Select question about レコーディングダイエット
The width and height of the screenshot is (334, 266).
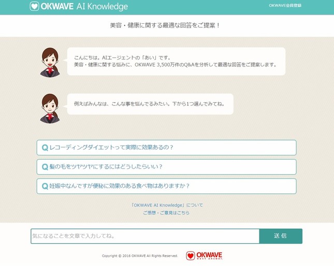click(x=166, y=148)
